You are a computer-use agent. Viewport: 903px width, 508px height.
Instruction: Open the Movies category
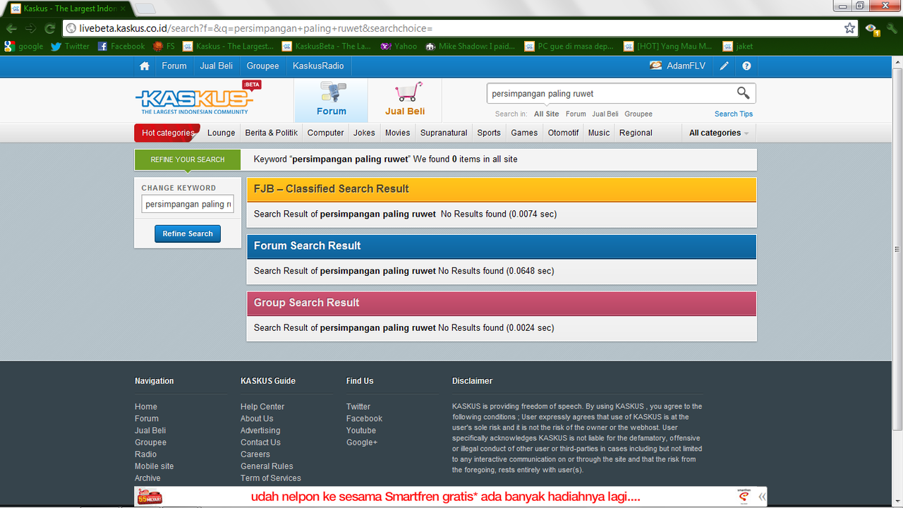click(x=397, y=133)
